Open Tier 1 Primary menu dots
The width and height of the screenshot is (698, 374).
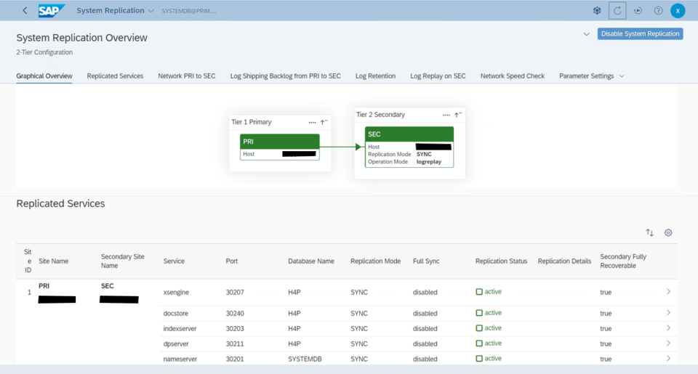click(312, 122)
